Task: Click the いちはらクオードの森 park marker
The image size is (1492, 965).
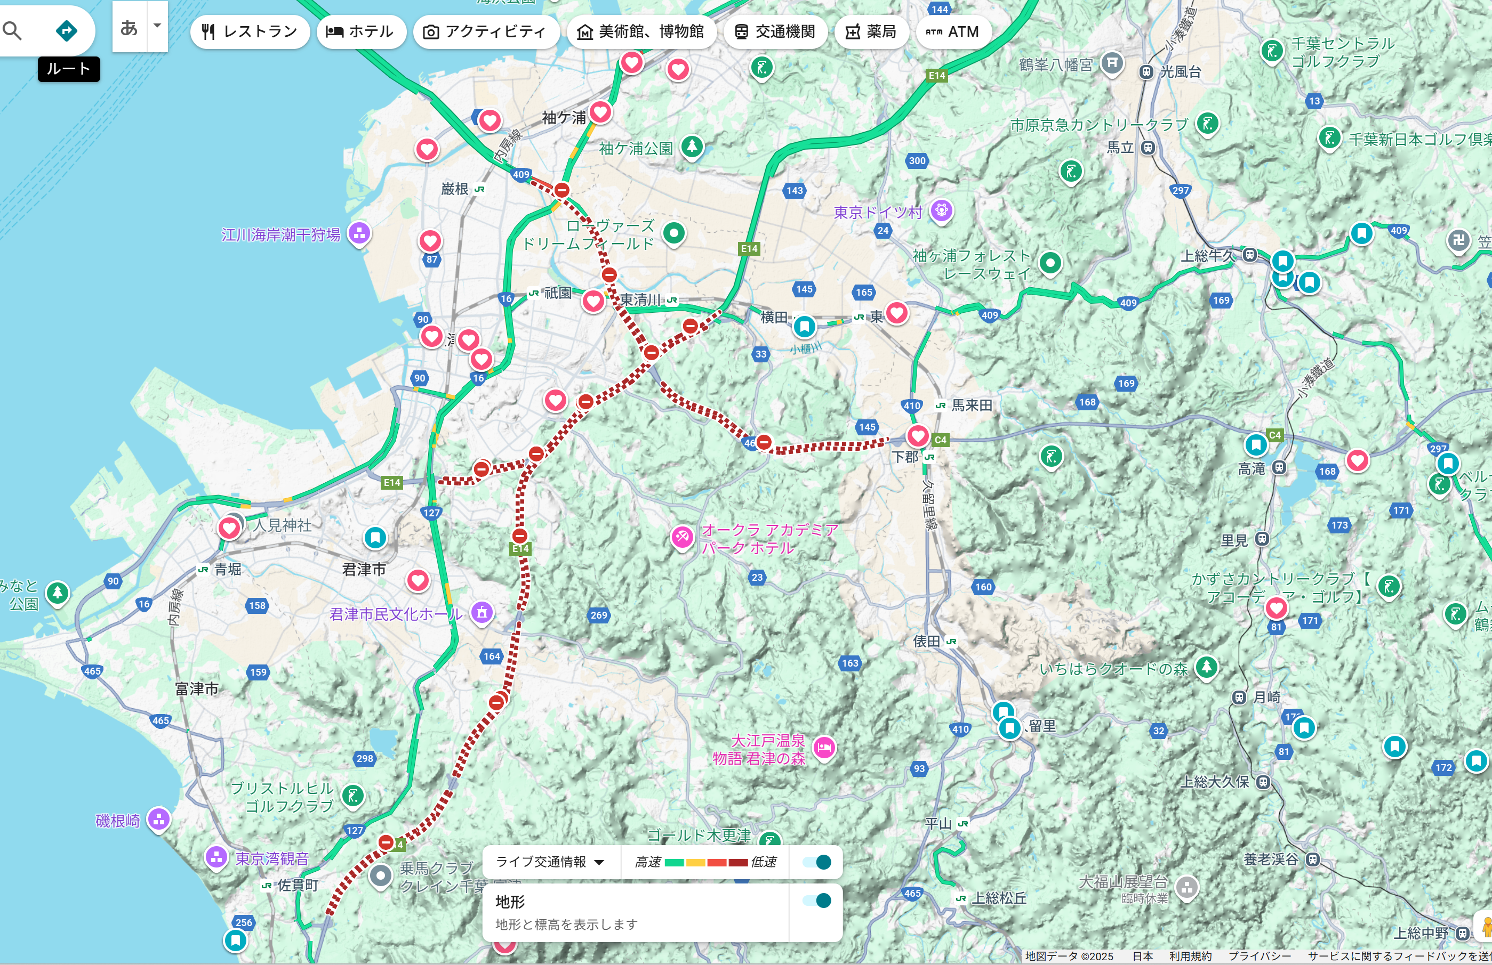Action: pyautogui.click(x=1206, y=667)
